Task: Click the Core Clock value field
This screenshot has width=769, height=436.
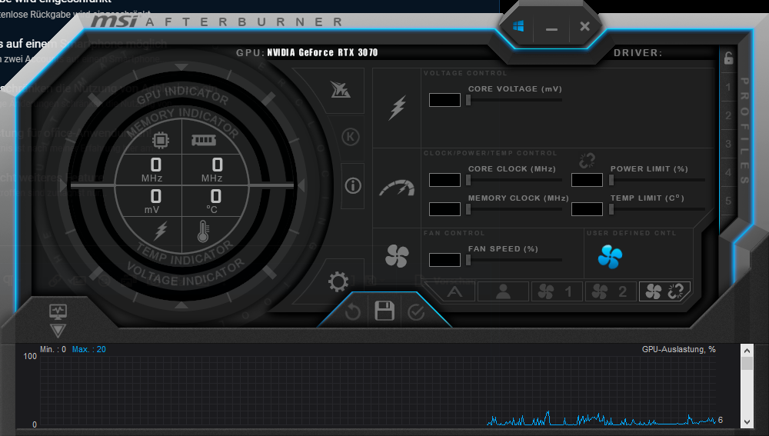Action: click(x=444, y=180)
